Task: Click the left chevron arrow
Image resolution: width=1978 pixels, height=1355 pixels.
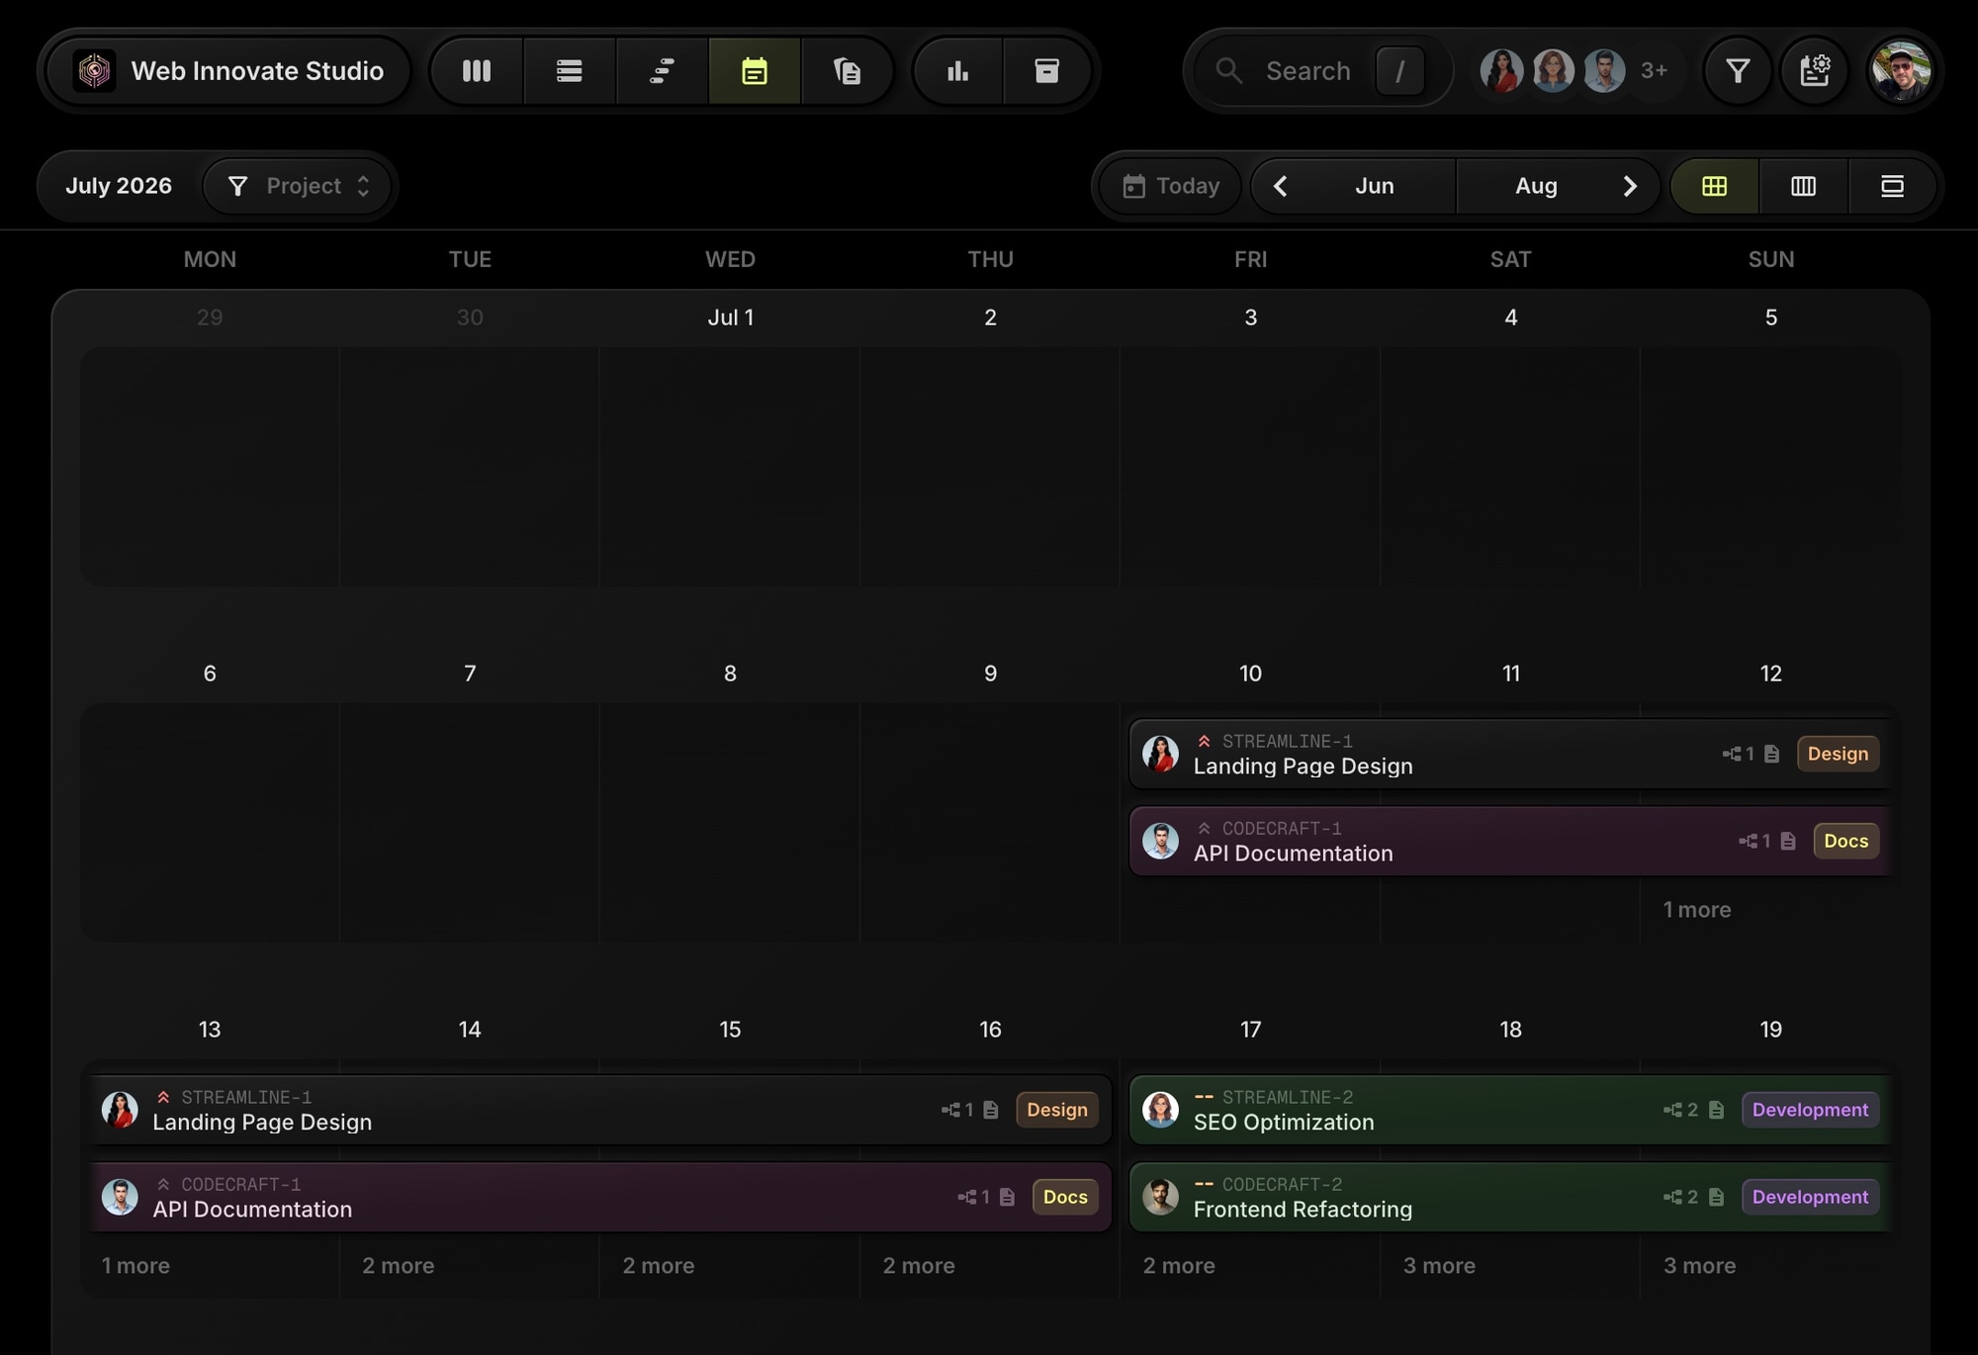Action: pos(1280,186)
